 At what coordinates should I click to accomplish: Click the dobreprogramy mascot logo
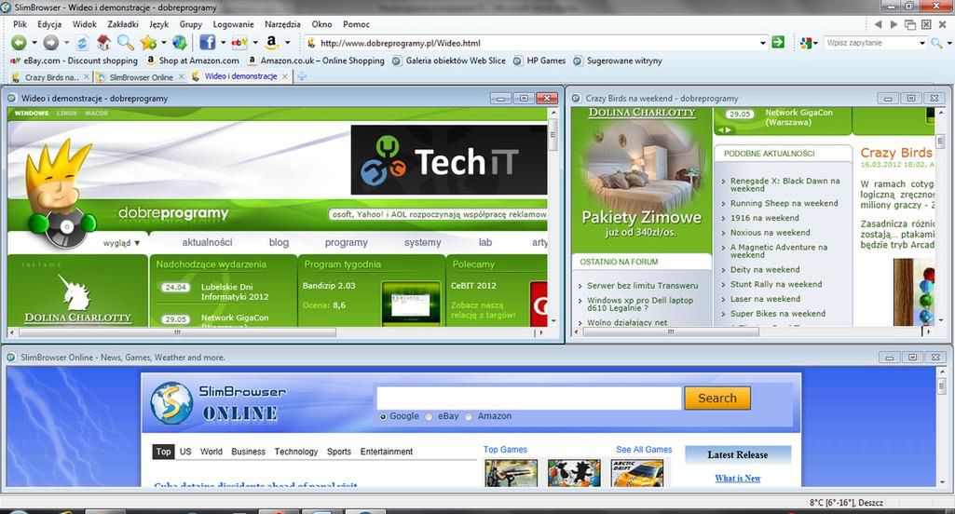tap(59, 193)
